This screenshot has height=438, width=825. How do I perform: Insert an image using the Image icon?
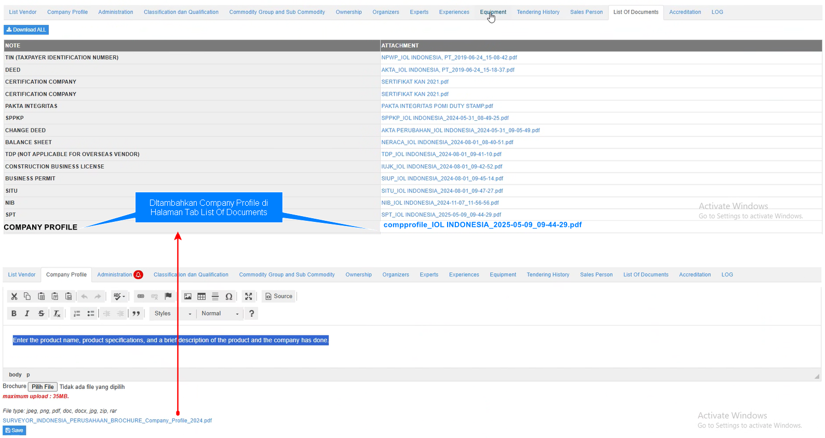click(188, 296)
